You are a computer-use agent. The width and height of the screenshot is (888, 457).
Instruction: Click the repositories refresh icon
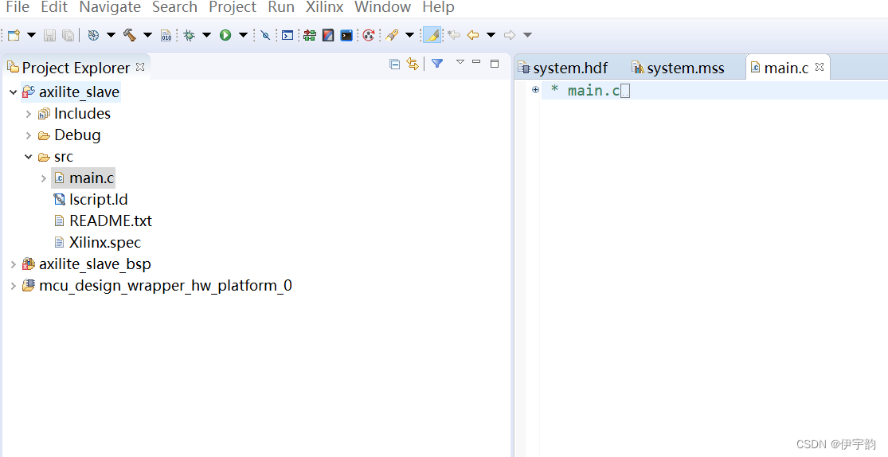pyautogui.click(x=369, y=35)
